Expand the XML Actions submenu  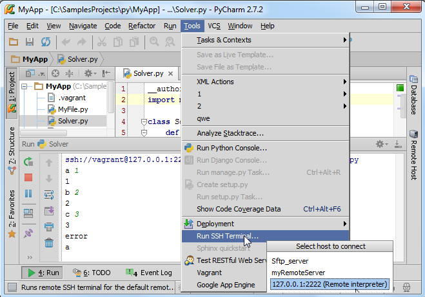pyautogui.click(x=265, y=82)
